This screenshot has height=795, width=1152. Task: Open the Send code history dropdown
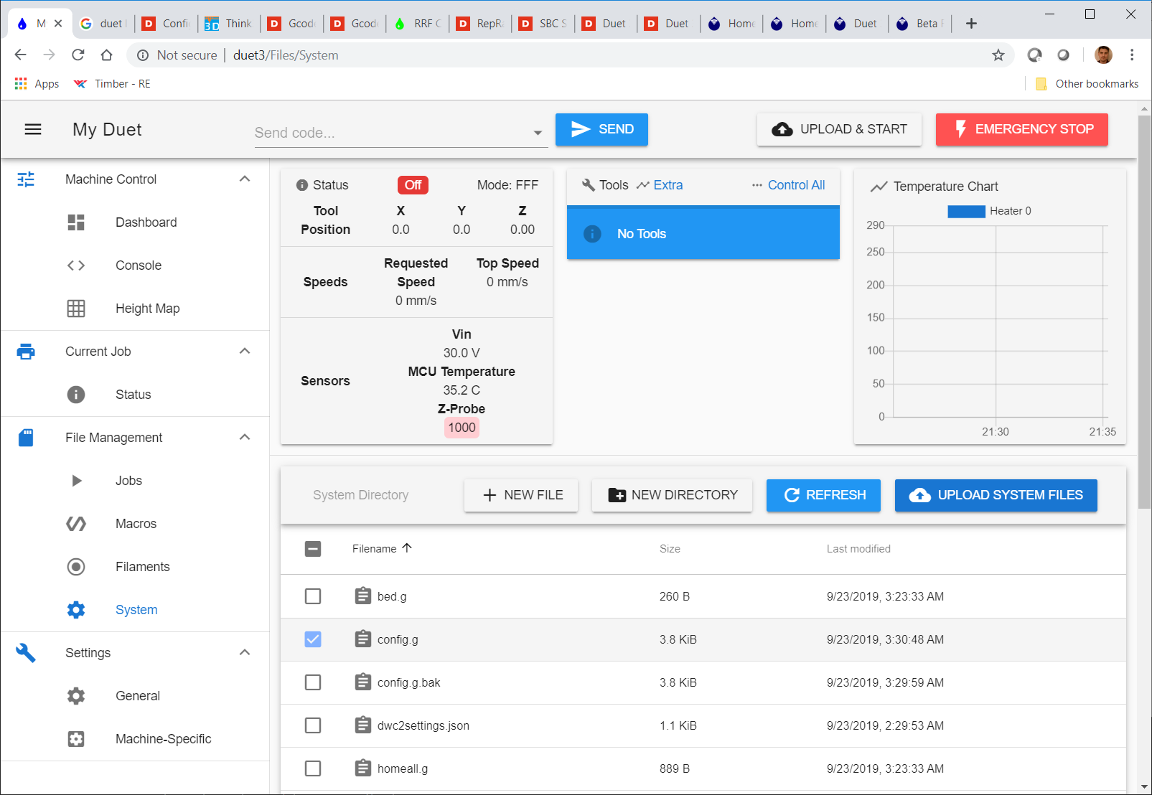538,133
